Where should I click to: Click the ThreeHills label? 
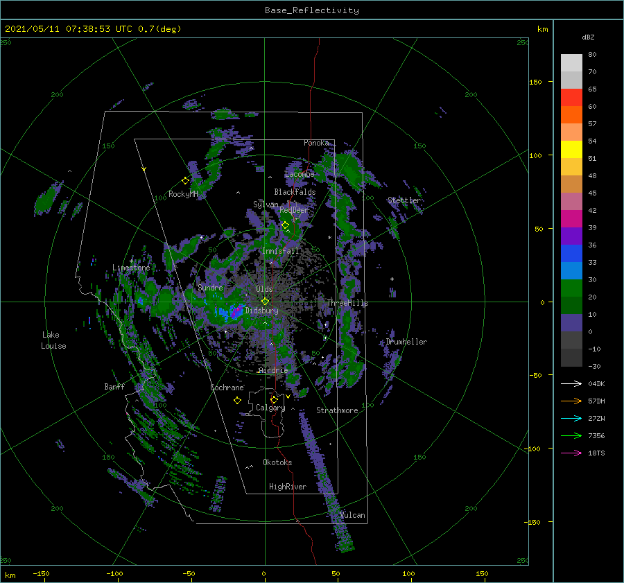(347, 303)
